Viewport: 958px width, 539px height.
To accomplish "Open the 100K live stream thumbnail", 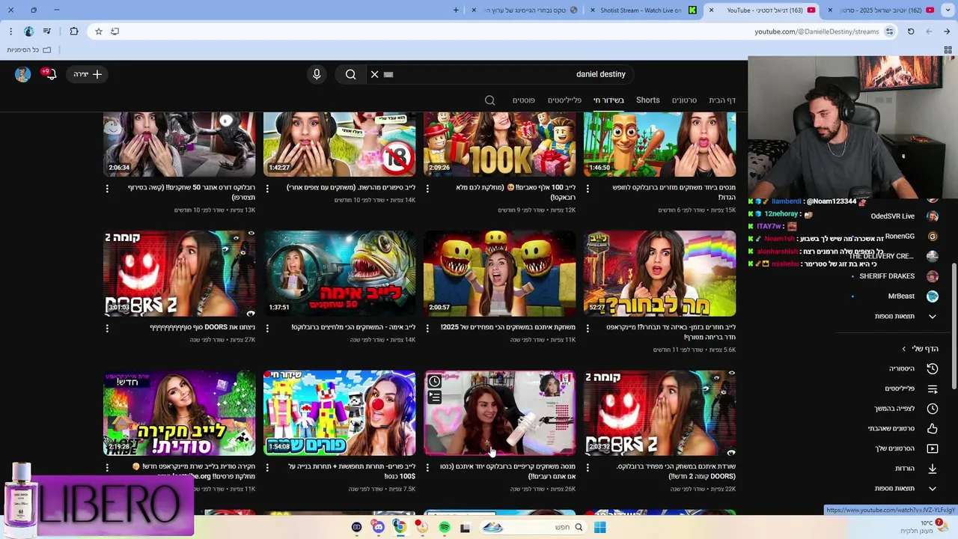I will click(499, 144).
